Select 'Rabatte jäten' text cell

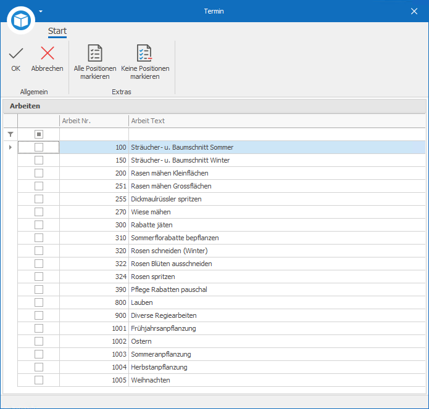(x=277, y=225)
